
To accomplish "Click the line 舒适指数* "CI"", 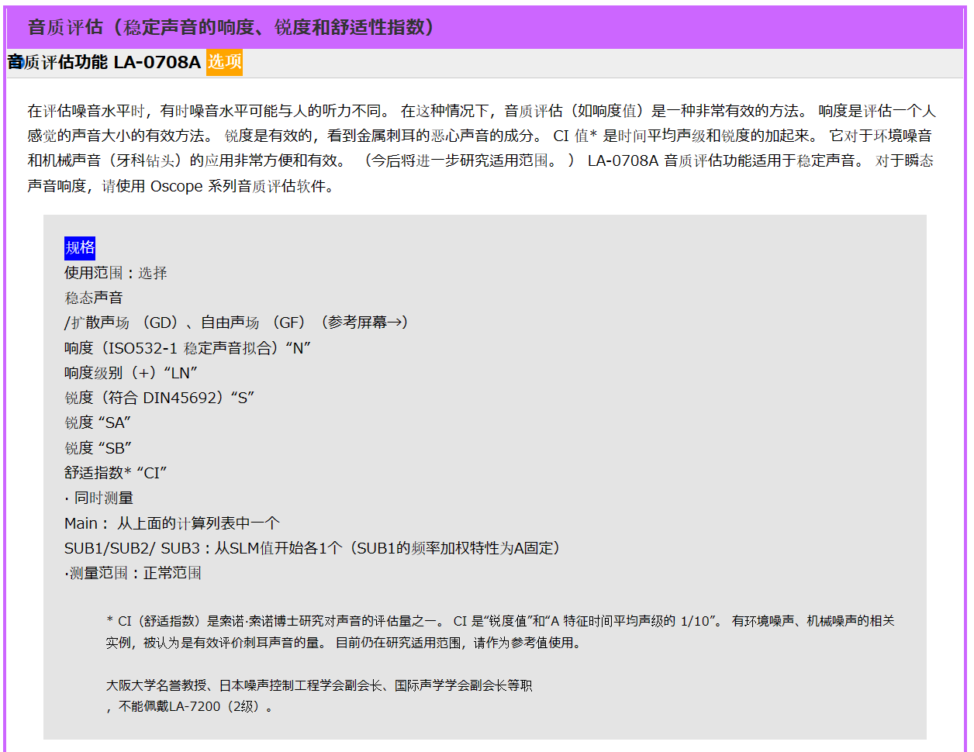I will (116, 473).
